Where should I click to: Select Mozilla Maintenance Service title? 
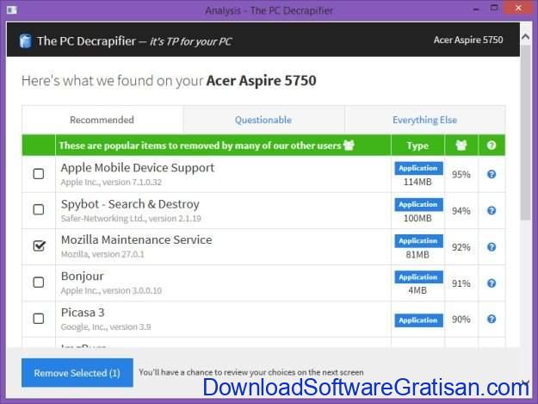[x=137, y=239]
